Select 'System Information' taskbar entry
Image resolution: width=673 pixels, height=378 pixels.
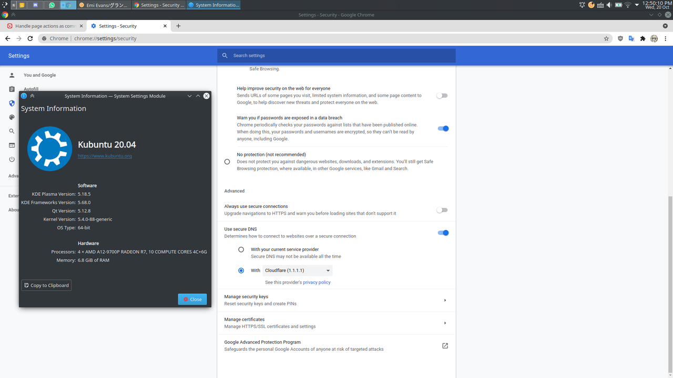tap(213, 5)
